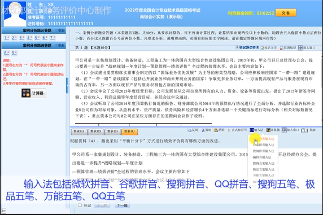Go to question 1 in the sidebar
The height and width of the screenshot is (215, 323).
click(x=7, y=38)
